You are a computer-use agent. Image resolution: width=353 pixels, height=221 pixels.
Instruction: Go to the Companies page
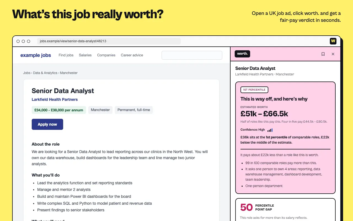click(106, 55)
